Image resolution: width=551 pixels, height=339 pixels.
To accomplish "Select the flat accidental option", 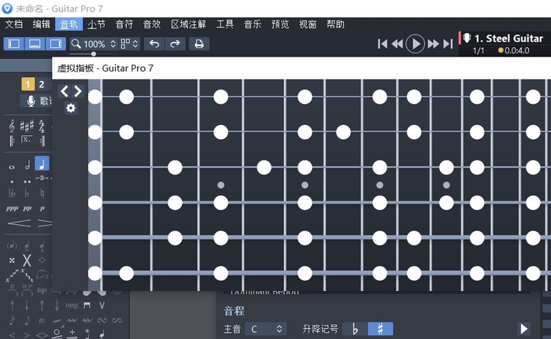I will click(355, 329).
